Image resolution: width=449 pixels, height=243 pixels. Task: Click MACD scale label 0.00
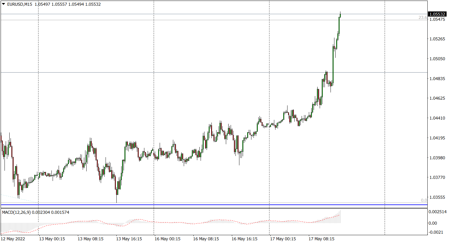(x=433, y=223)
